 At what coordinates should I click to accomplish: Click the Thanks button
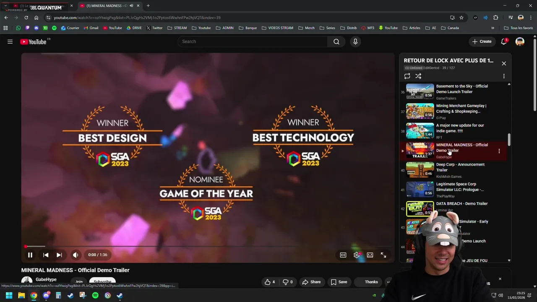[368, 282]
